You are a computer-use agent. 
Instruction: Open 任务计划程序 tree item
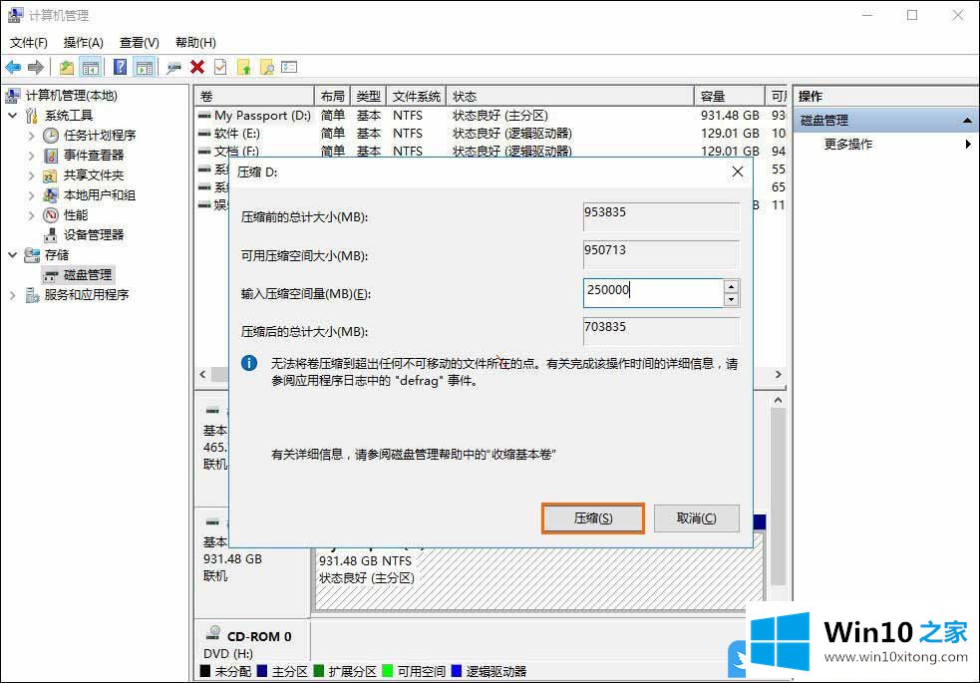[x=100, y=135]
